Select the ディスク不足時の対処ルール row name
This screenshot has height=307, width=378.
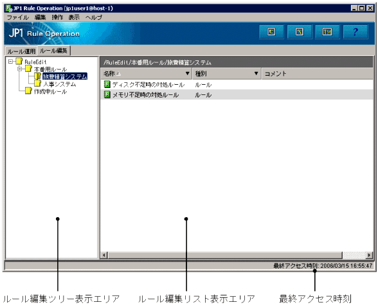pos(148,85)
